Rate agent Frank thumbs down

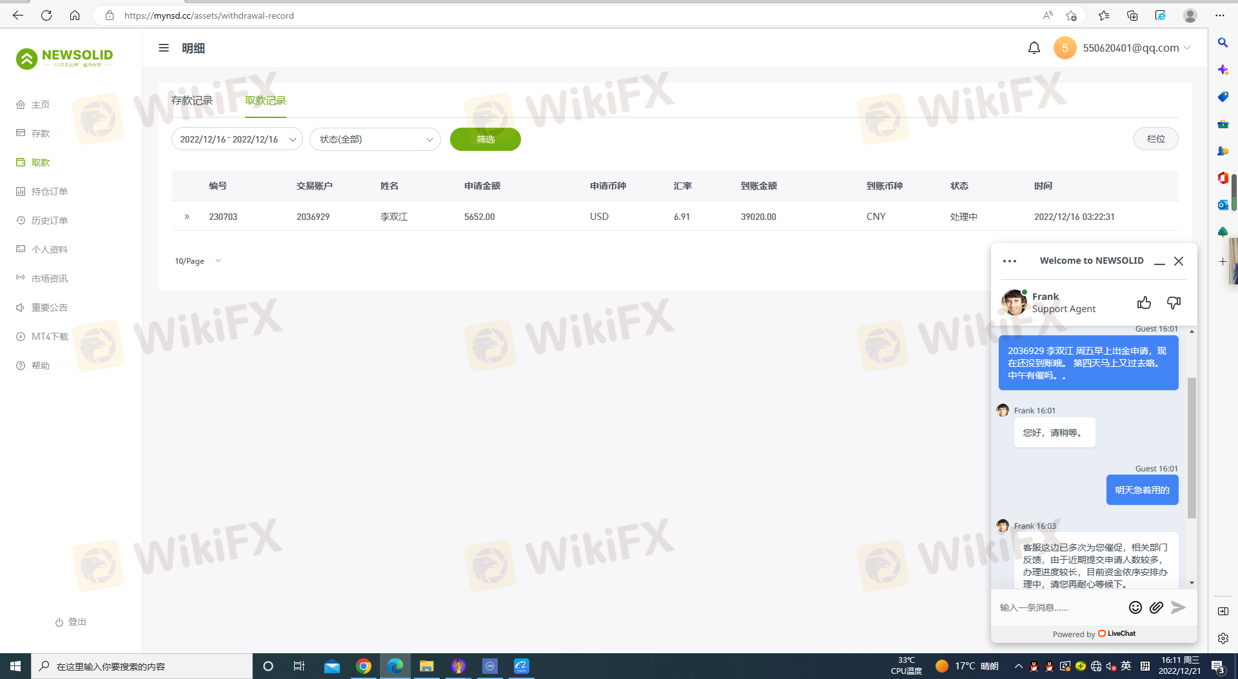point(1174,302)
